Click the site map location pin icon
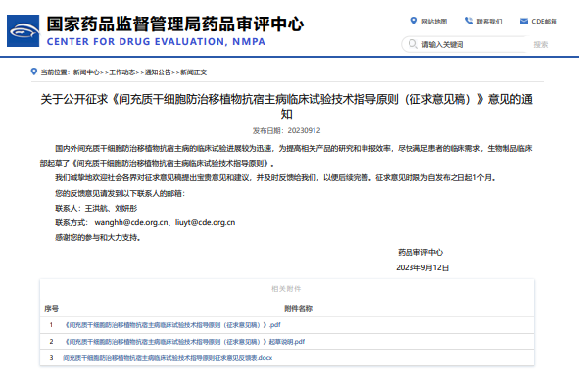Viewport: 579px width, 385px height. click(x=414, y=21)
